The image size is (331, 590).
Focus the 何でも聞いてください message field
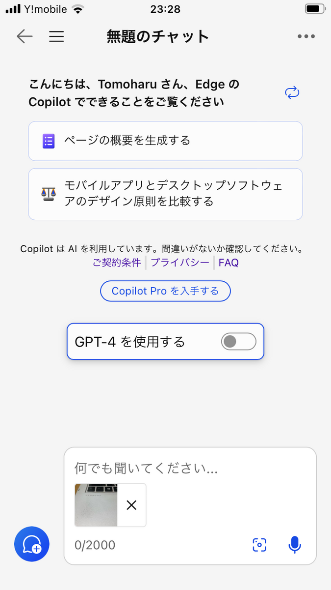pyautogui.click(x=190, y=468)
